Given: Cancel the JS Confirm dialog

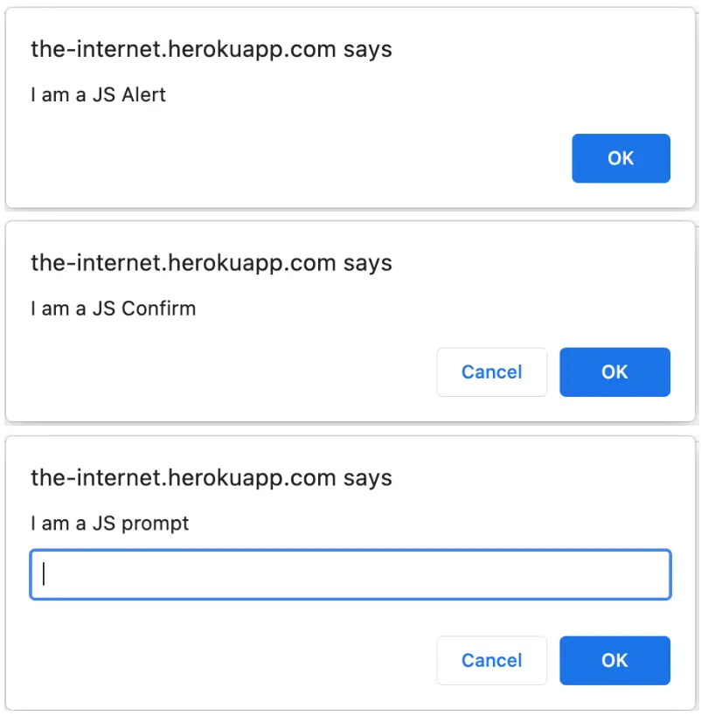Looking at the screenshot, I should tap(491, 372).
